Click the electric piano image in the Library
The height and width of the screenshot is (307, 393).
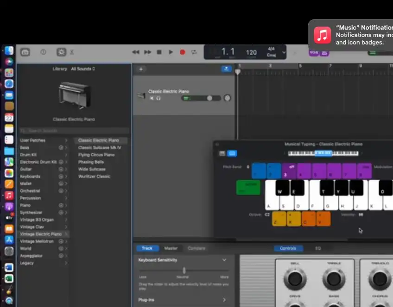[75, 95]
